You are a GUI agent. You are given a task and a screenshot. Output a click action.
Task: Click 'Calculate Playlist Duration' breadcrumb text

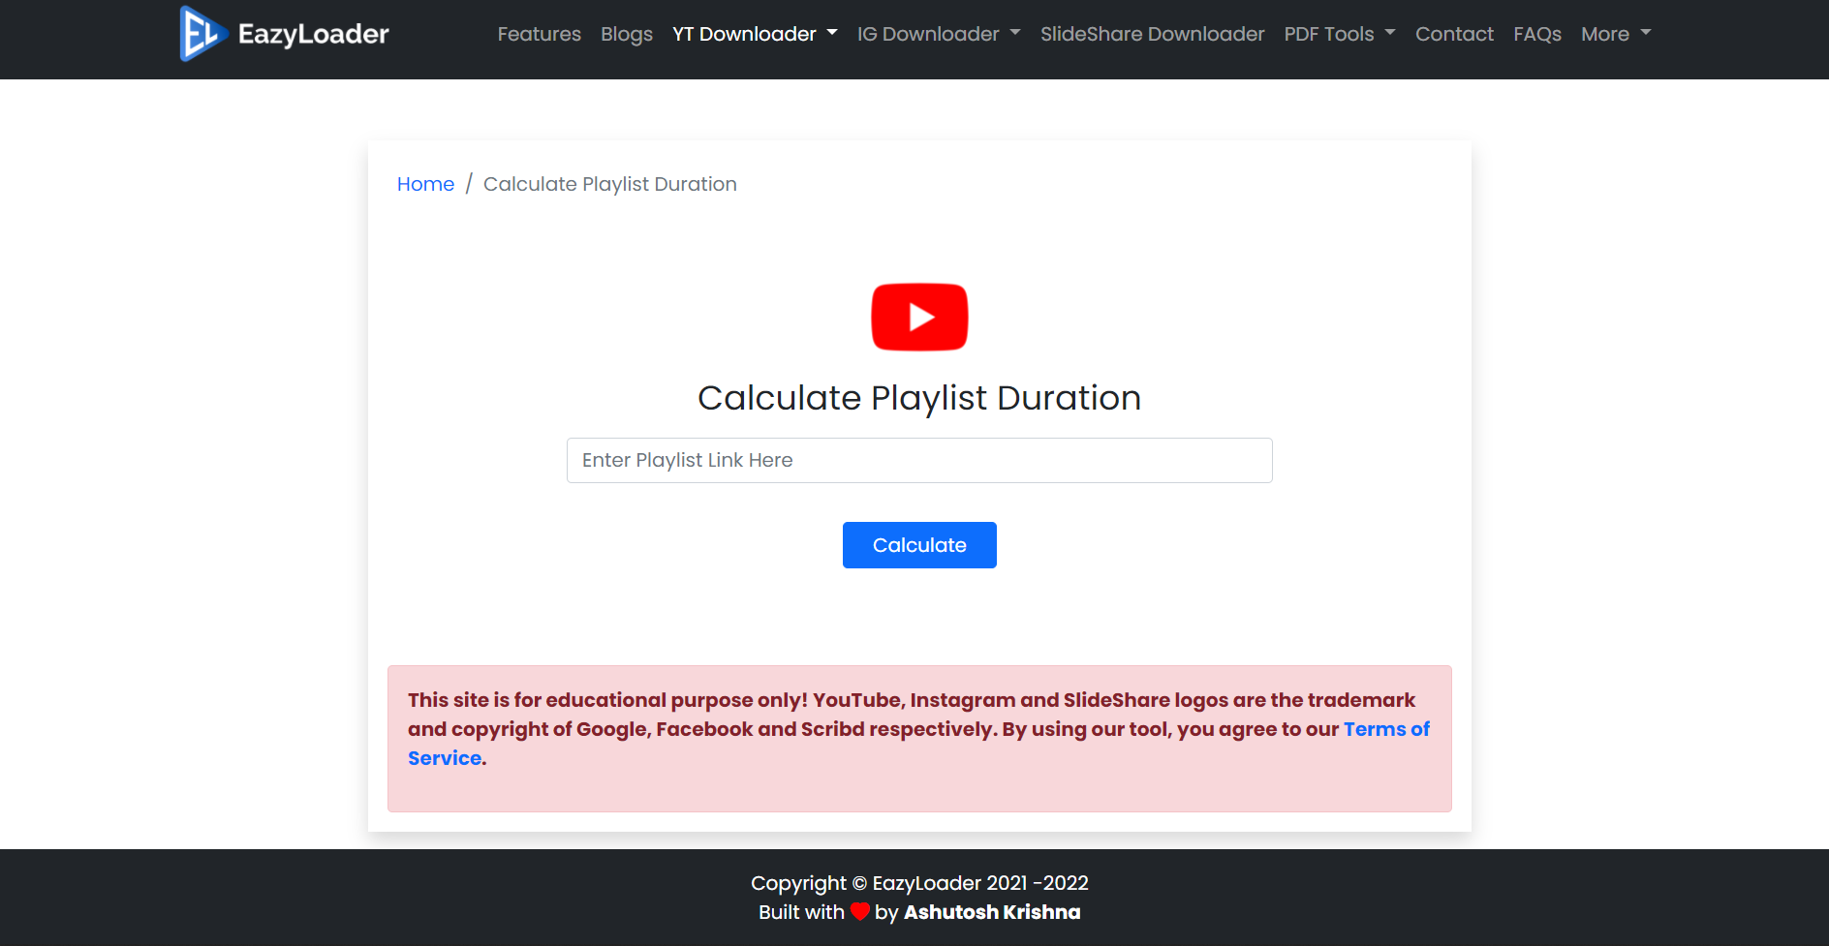[x=610, y=184]
